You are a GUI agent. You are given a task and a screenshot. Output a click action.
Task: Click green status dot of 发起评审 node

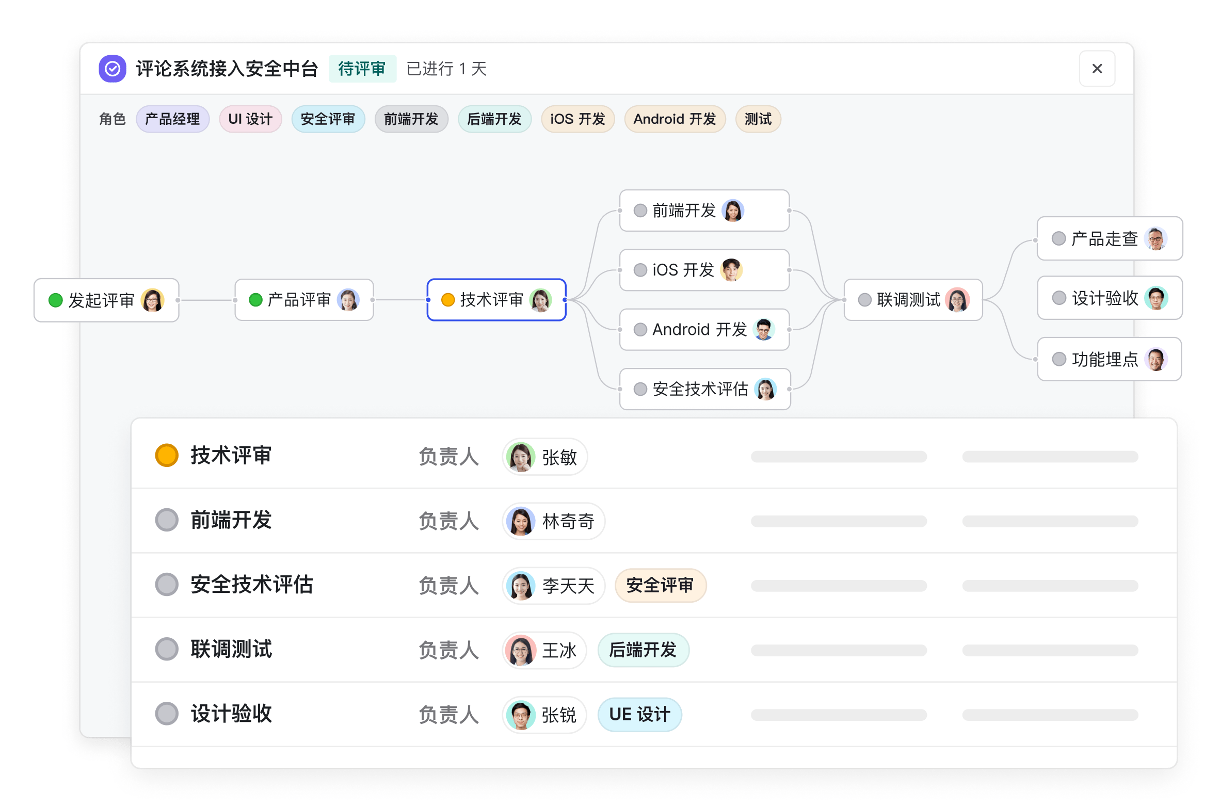pos(55,300)
